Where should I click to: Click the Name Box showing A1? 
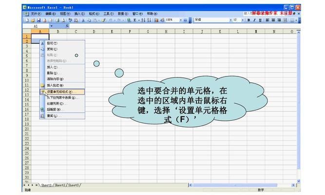click(36, 26)
